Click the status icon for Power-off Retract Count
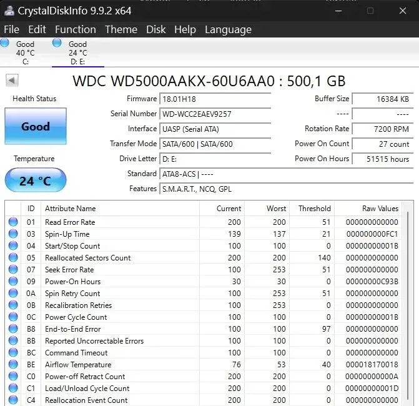The image size is (419, 406). point(13,377)
